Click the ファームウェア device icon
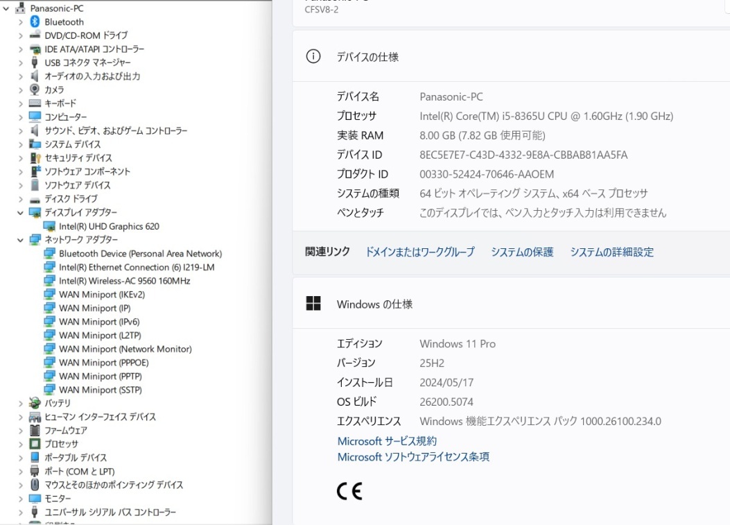 coord(35,430)
